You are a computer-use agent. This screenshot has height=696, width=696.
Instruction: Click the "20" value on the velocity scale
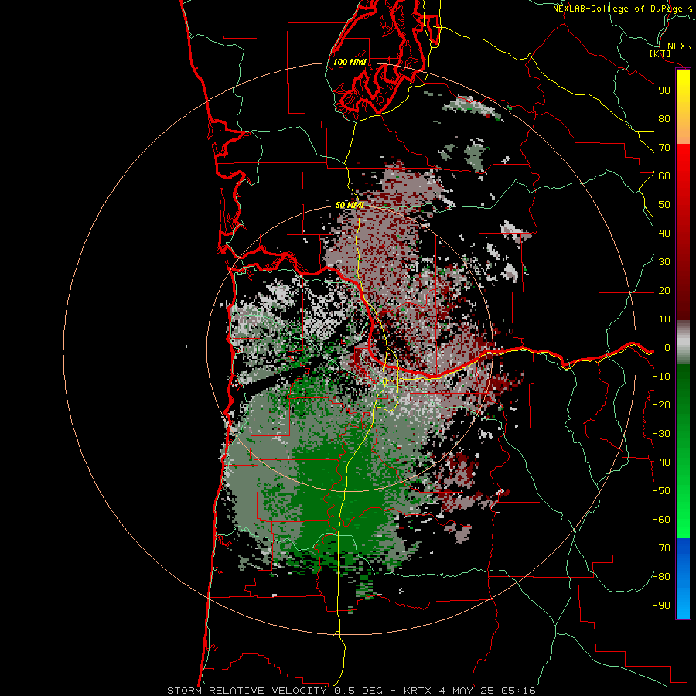point(664,291)
